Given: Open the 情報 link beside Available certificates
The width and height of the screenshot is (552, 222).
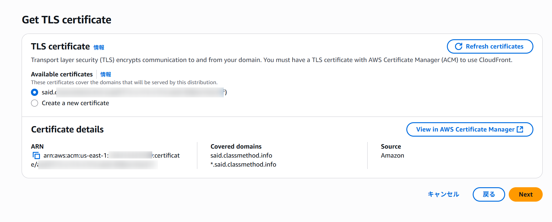Looking at the screenshot, I should 105,74.
